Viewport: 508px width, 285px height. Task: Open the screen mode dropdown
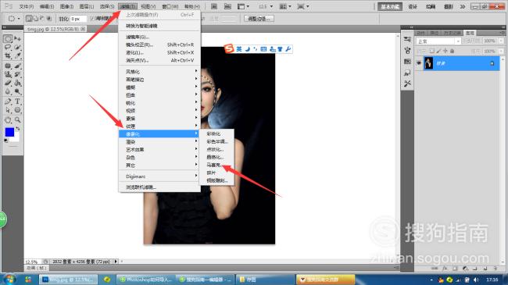click(303, 6)
